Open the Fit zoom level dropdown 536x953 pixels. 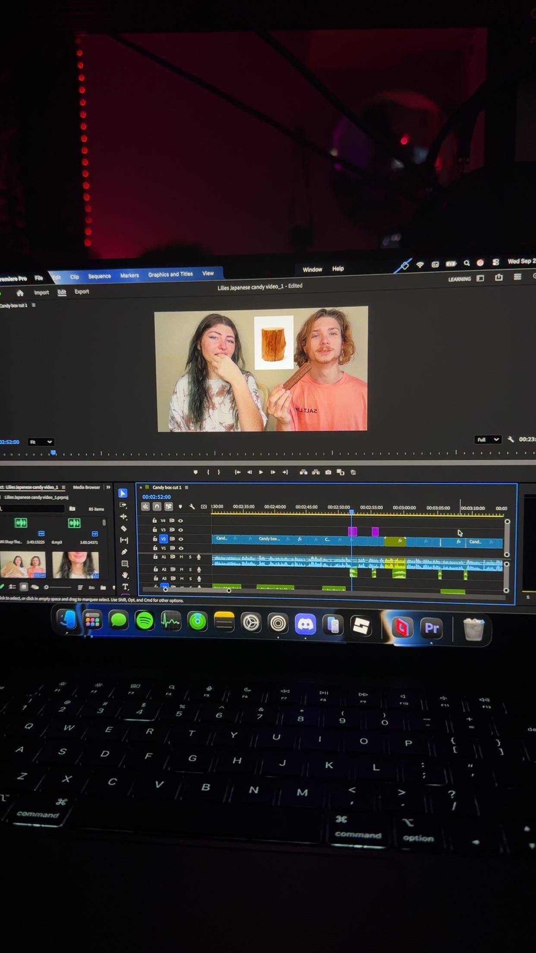point(41,442)
